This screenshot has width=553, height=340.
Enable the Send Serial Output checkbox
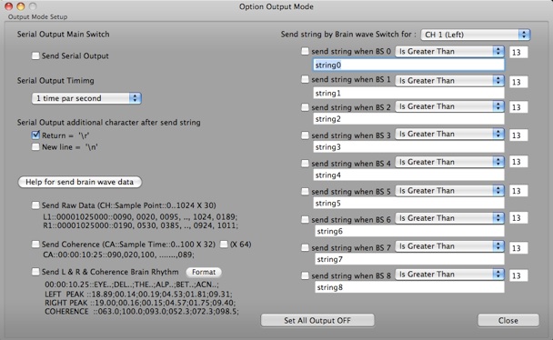[35, 56]
